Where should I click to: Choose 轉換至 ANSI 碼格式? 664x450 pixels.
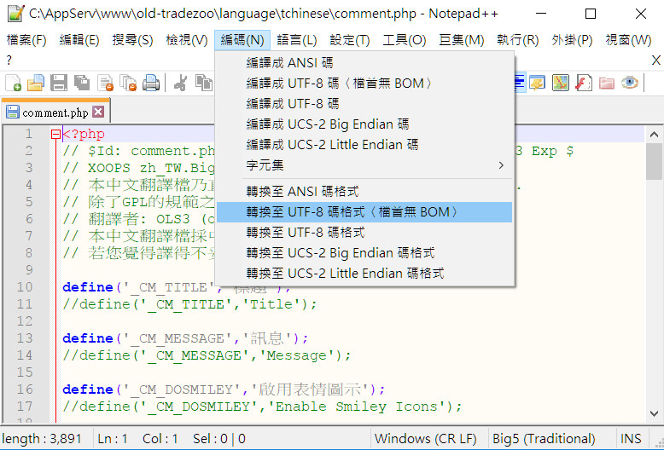[364, 192]
